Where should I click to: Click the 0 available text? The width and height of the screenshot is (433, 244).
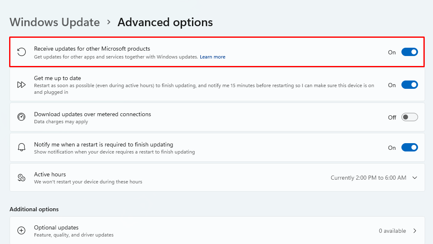pos(392,231)
